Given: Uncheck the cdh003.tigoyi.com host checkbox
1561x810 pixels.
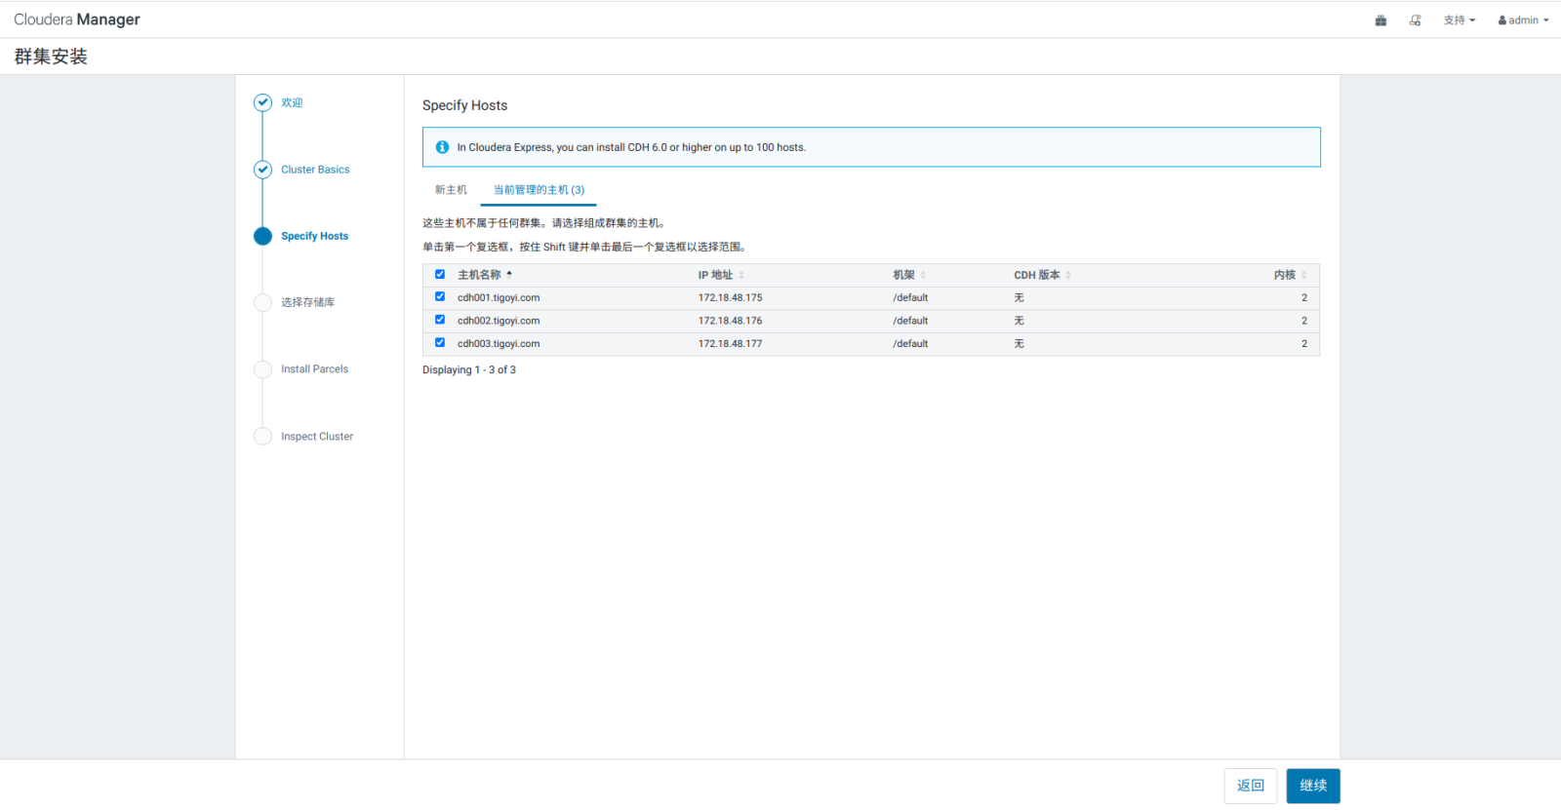Looking at the screenshot, I should coord(440,343).
